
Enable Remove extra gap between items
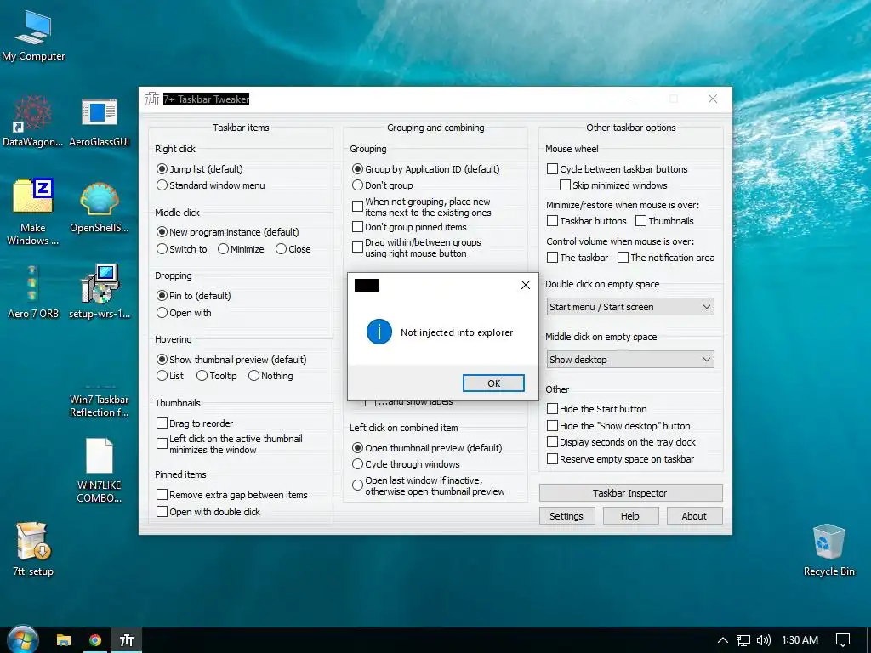pyautogui.click(x=232, y=495)
